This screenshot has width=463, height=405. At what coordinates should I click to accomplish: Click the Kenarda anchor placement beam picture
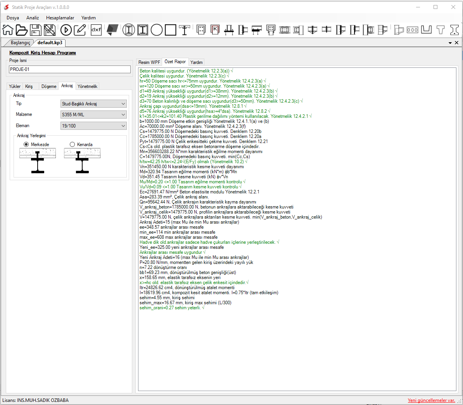(x=82, y=161)
